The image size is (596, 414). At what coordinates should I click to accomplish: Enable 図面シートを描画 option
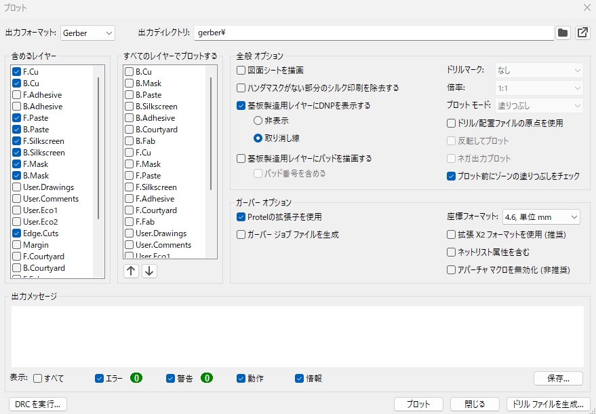coord(241,70)
